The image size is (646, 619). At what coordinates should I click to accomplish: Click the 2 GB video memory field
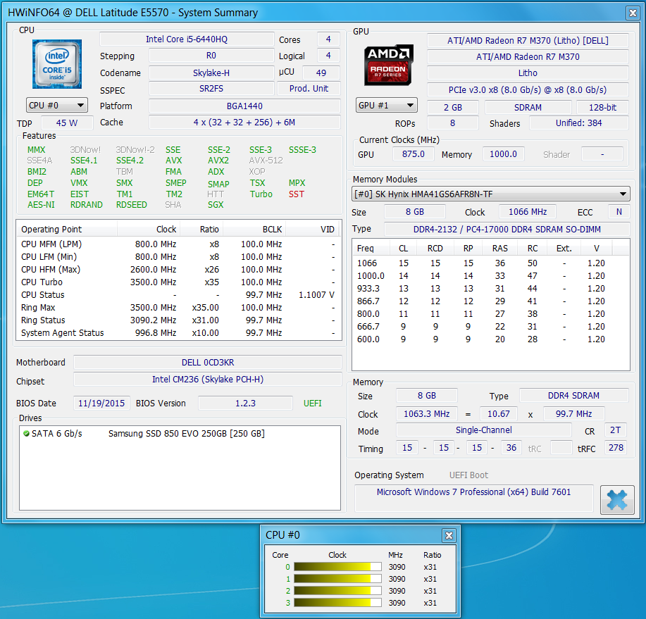[453, 108]
